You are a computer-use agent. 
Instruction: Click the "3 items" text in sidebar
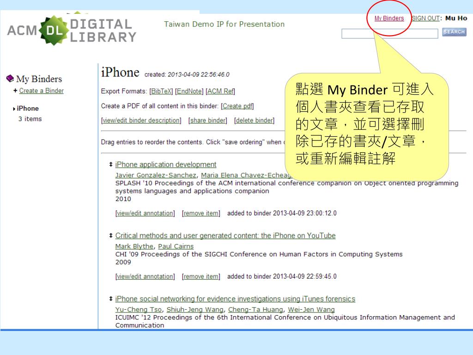[30, 119]
